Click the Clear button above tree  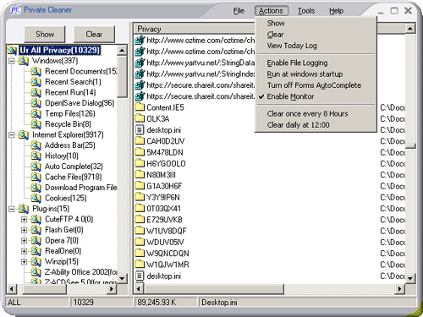click(94, 34)
